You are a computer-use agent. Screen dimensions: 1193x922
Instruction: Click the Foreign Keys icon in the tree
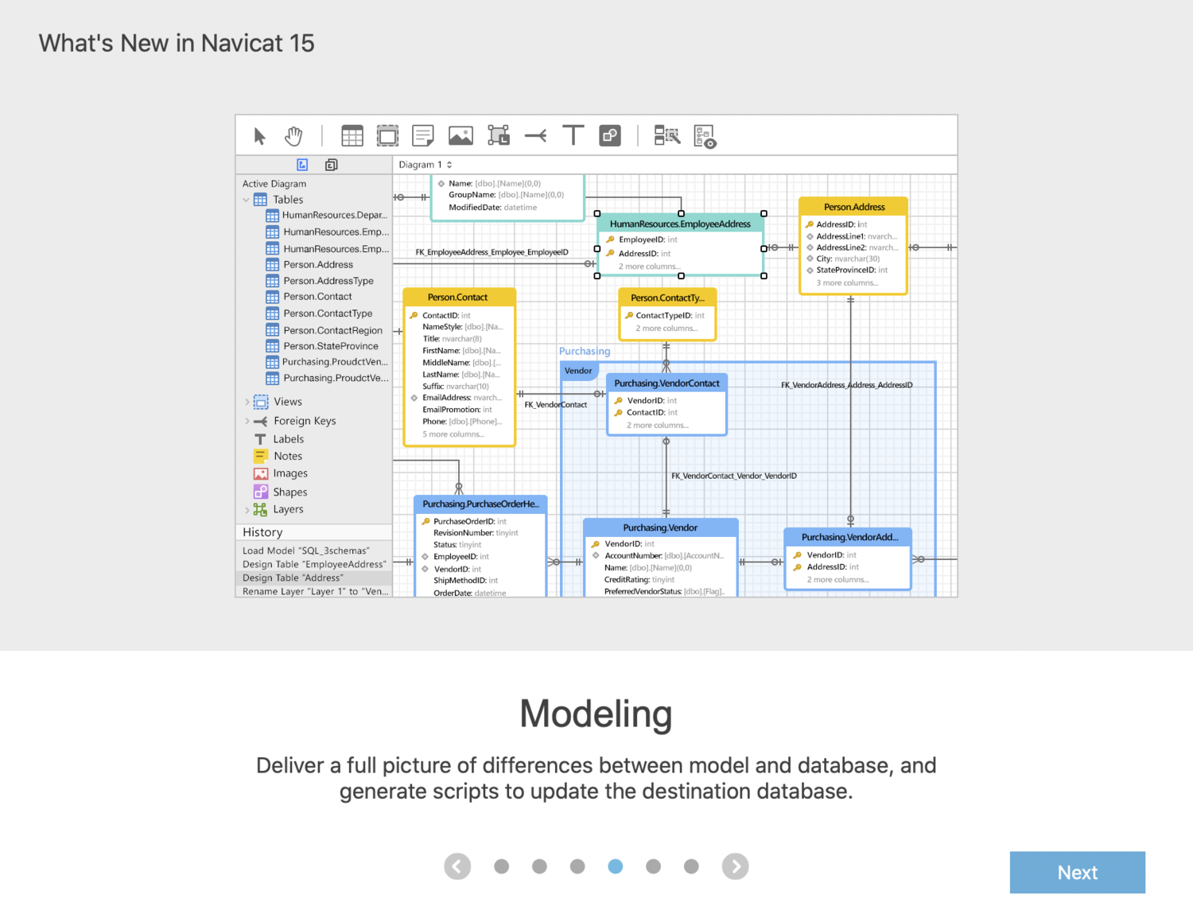[260, 422]
